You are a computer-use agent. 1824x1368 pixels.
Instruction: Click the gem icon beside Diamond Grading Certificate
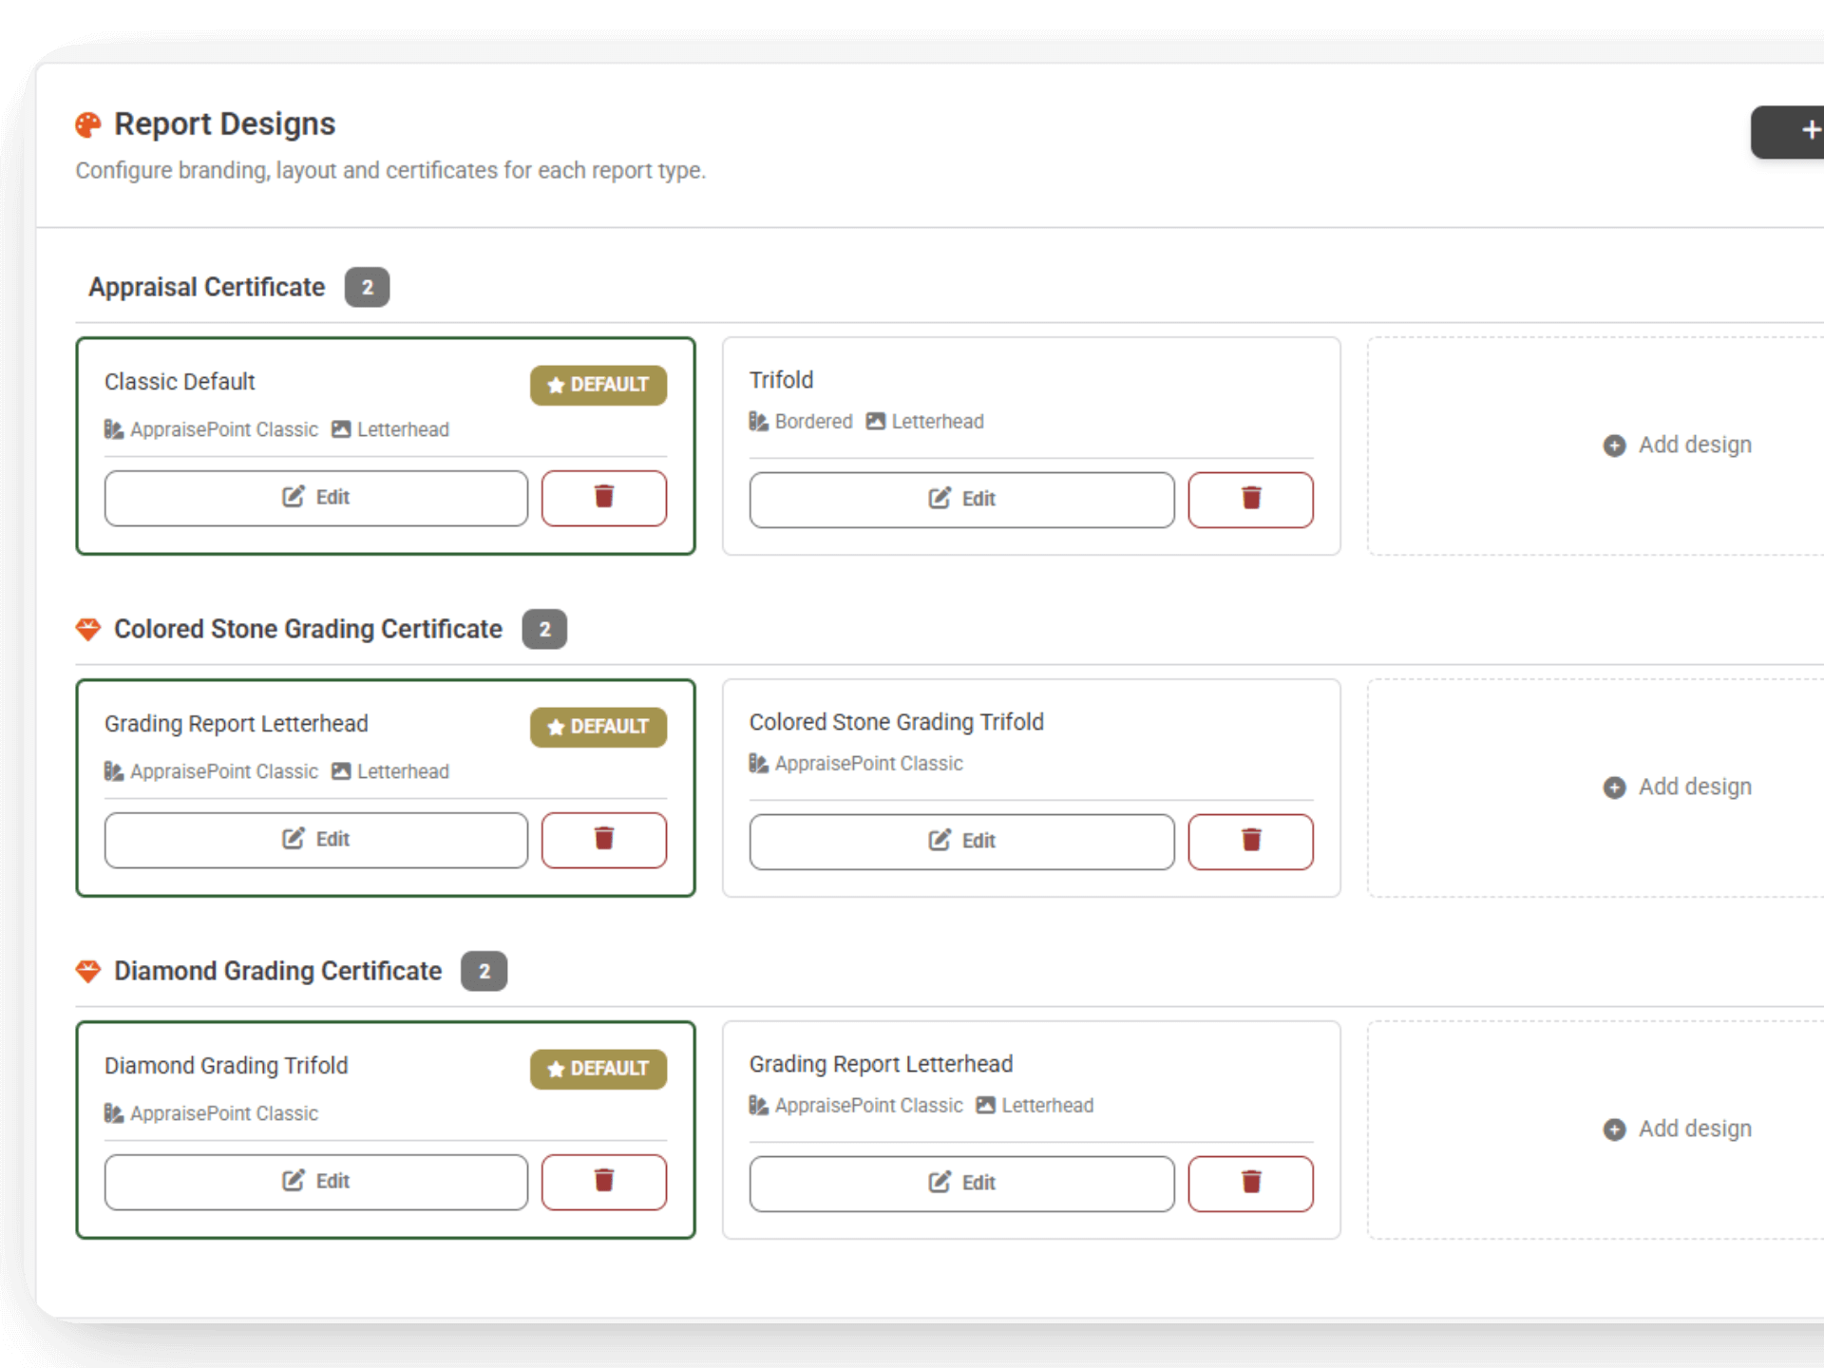[88, 970]
